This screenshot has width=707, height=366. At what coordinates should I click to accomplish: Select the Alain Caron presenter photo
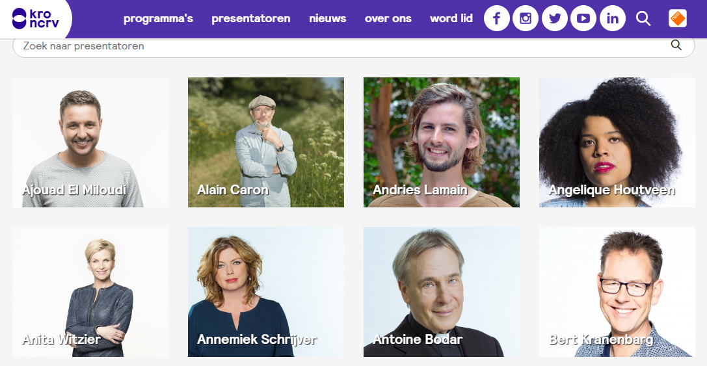point(266,142)
